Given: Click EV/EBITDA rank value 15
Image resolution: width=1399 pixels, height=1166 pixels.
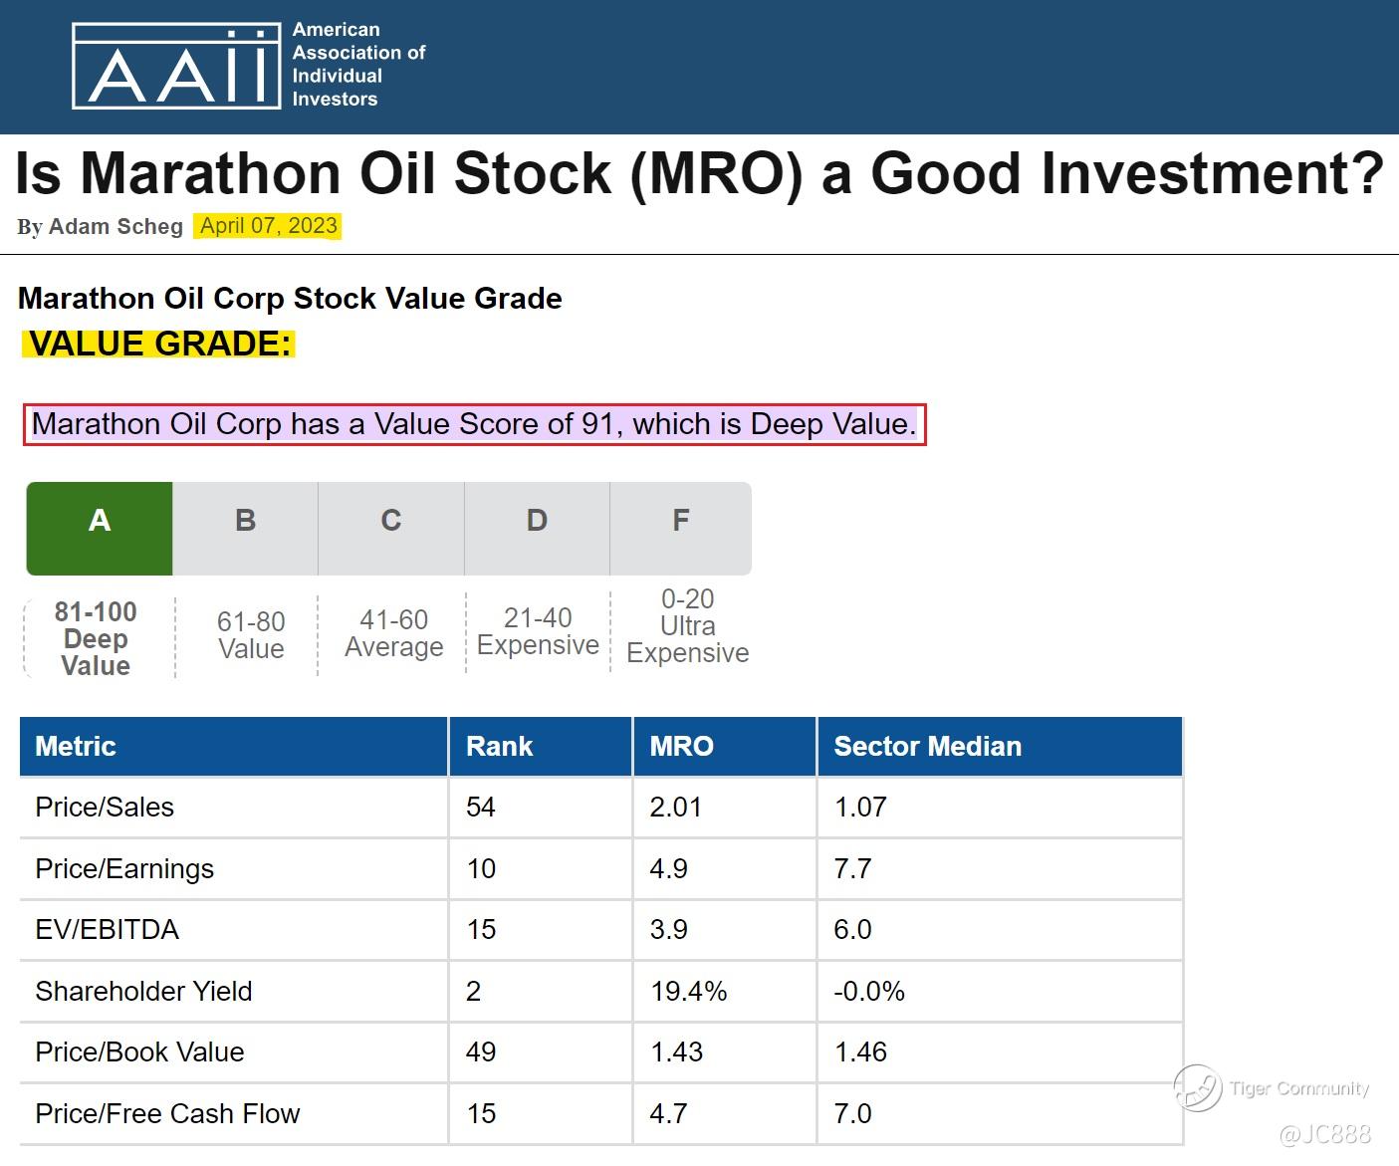Looking at the screenshot, I should pyautogui.click(x=481, y=930).
